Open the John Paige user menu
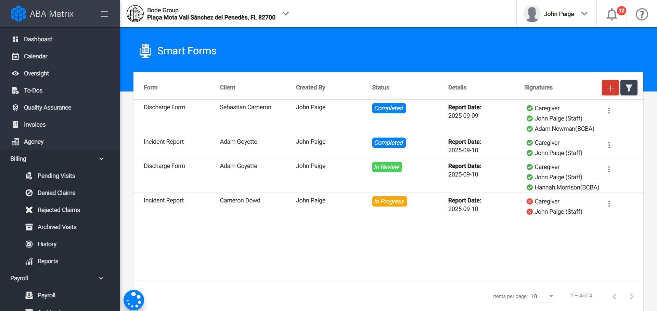Screen dimensions: 657x311 (556, 14)
